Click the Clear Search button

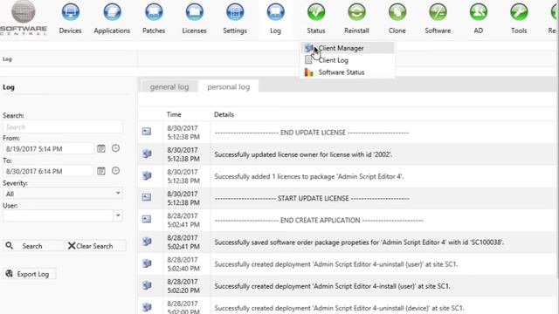pos(96,246)
